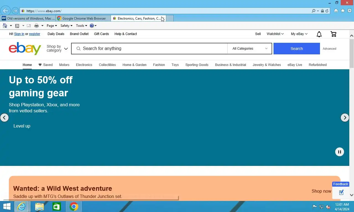Click Internet Explorer in the taskbar
Screen dimensions: 354x212
[x=21, y=206]
